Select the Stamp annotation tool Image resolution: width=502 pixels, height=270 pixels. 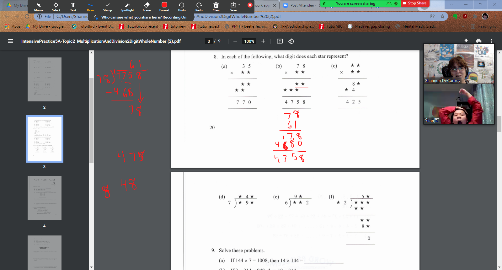pyautogui.click(x=108, y=7)
